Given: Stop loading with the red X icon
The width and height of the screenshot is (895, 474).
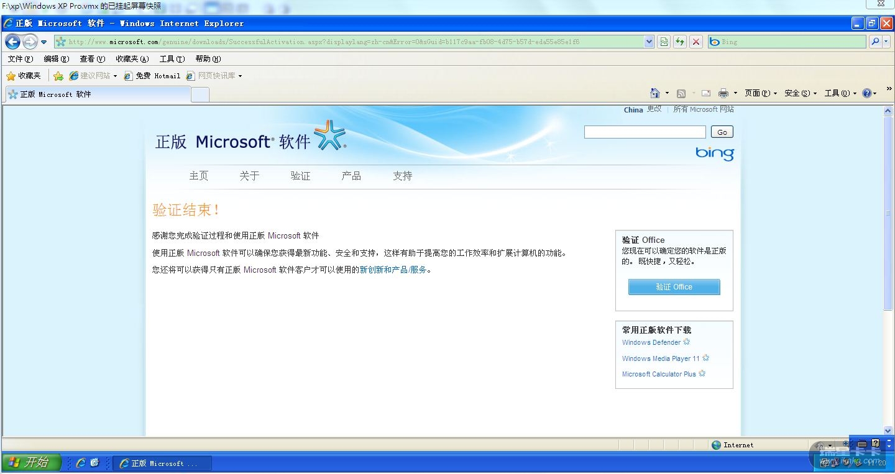Looking at the screenshot, I should [x=696, y=42].
